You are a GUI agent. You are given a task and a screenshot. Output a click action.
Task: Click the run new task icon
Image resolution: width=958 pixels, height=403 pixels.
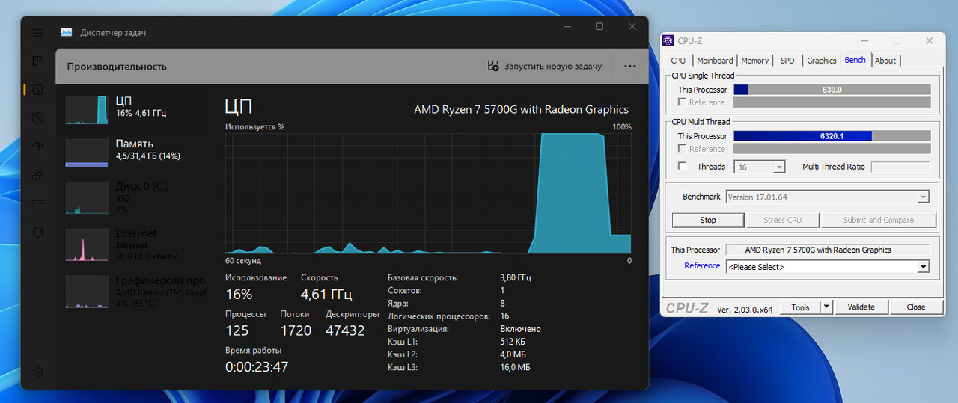click(x=493, y=66)
